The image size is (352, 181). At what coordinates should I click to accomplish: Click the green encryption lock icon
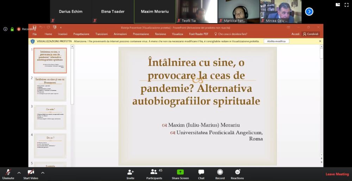tap(12, 29)
